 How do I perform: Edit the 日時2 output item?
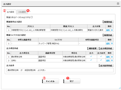coord(108,60)
